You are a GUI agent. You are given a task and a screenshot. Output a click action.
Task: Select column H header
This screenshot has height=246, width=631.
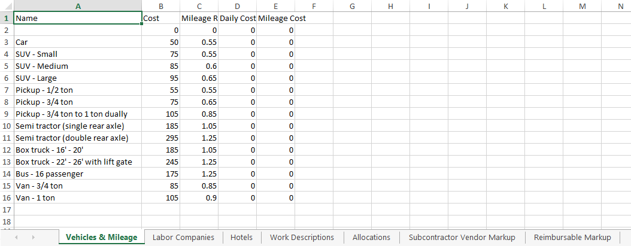pos(390,6)
